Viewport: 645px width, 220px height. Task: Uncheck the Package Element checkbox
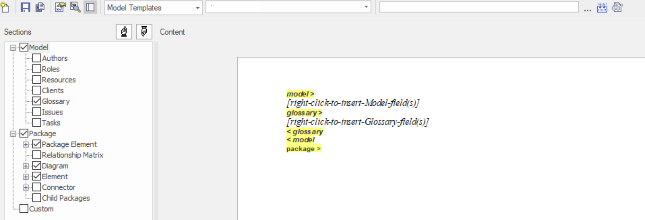[37, 144]
